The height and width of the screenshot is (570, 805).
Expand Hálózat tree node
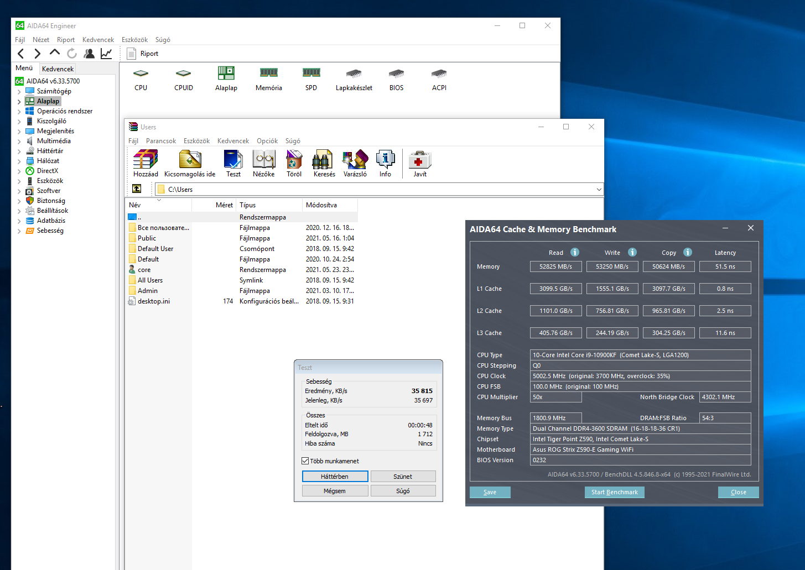click(19, 161)
